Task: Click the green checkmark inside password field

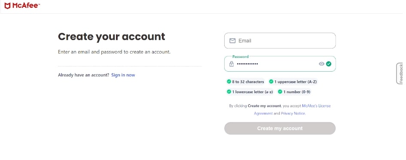Action: tap(329, 64)
